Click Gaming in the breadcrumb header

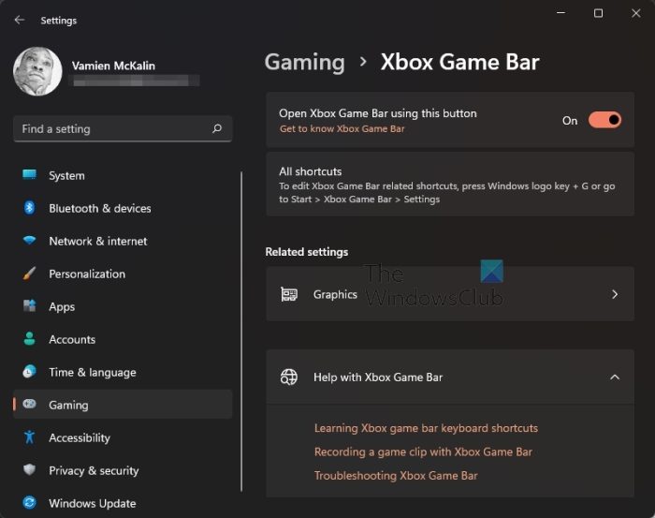click(x=305, y=63)
